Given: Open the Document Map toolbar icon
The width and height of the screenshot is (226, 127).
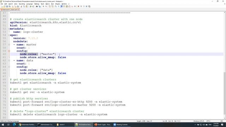Looking at the screenshot, I should 67,6.
